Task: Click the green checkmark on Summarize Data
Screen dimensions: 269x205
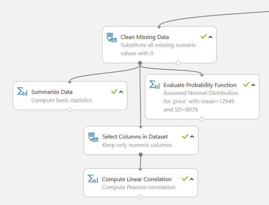Action: pos(114,92)
